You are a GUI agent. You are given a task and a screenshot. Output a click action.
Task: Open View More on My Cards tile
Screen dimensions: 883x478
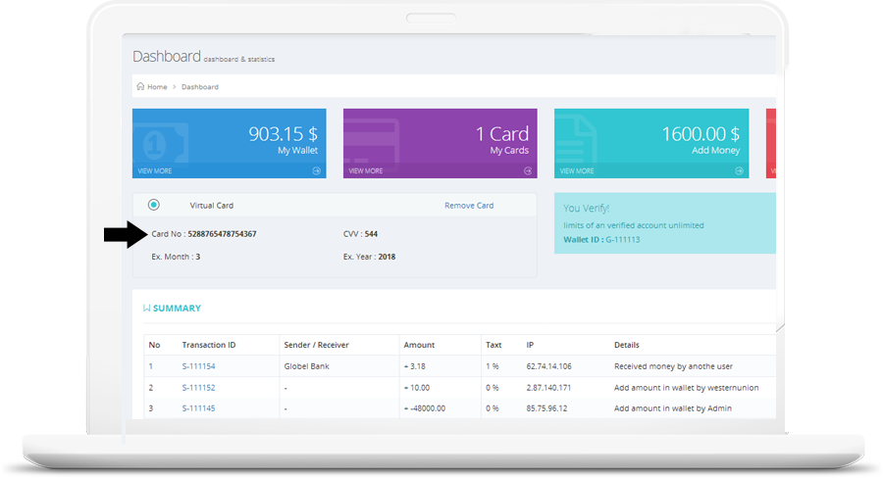pyautogui.click(x=368, y=170)
